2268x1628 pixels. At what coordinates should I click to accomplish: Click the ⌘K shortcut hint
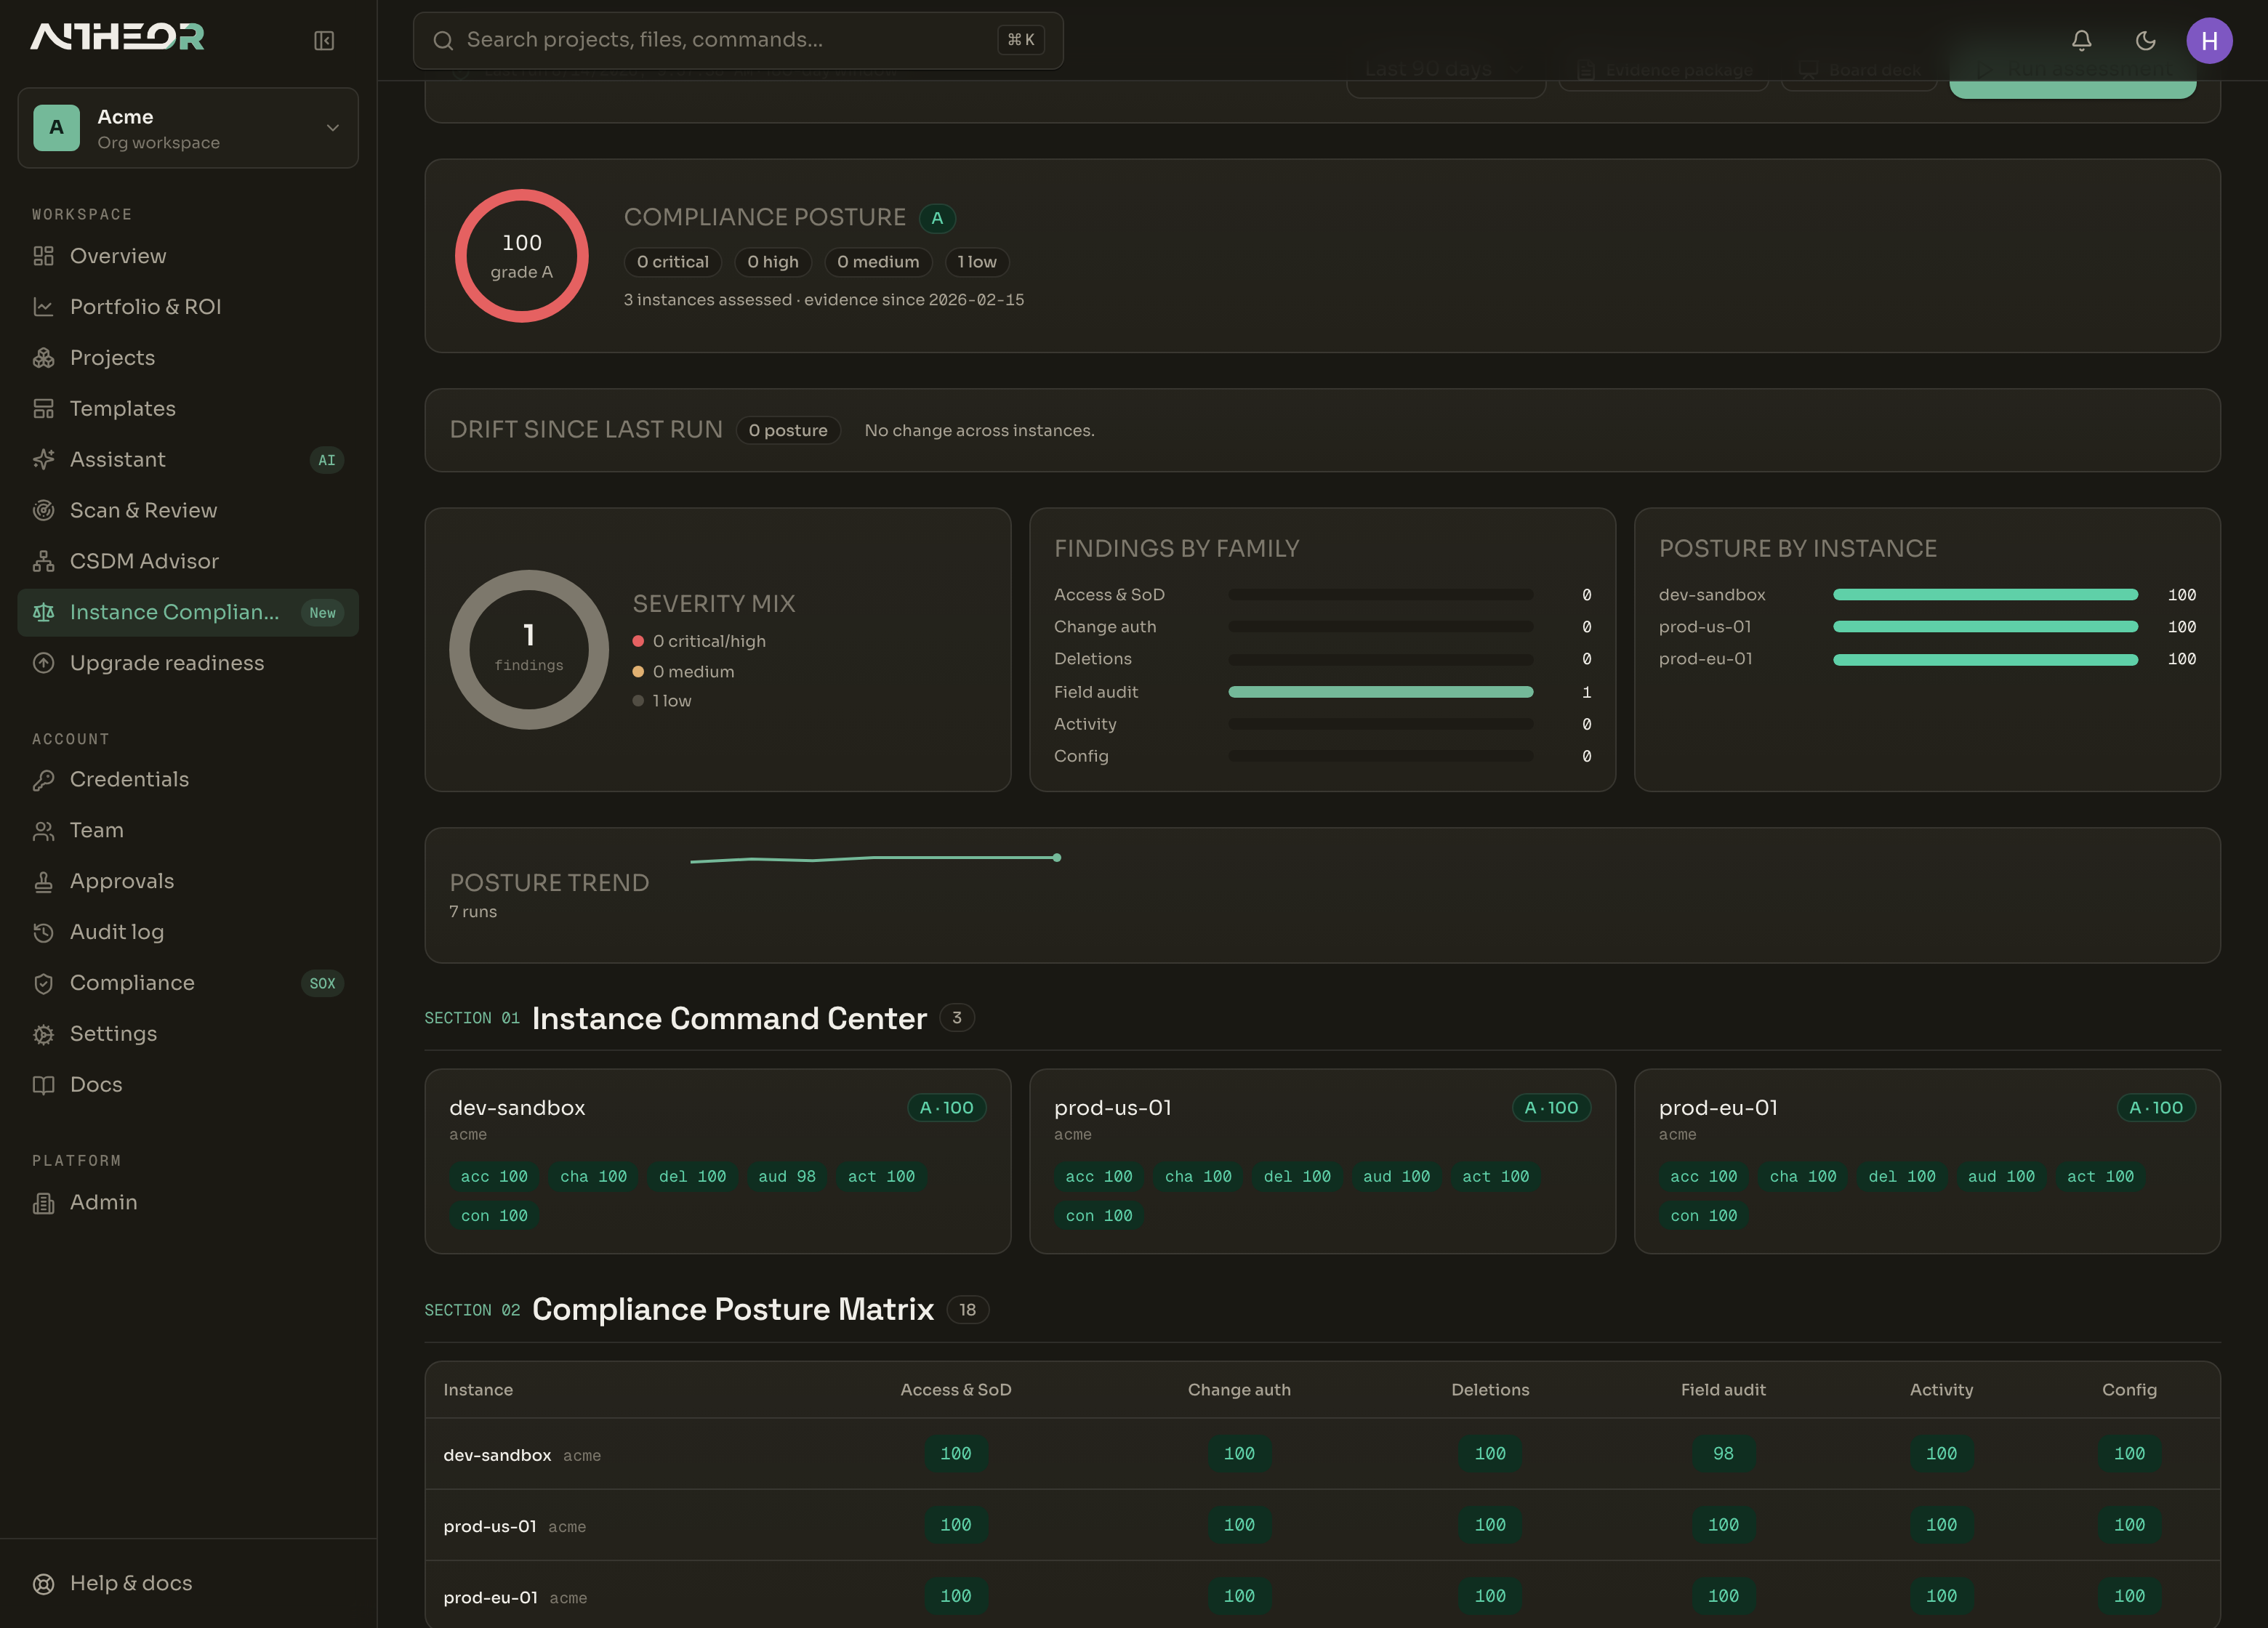pos(1021,40)
